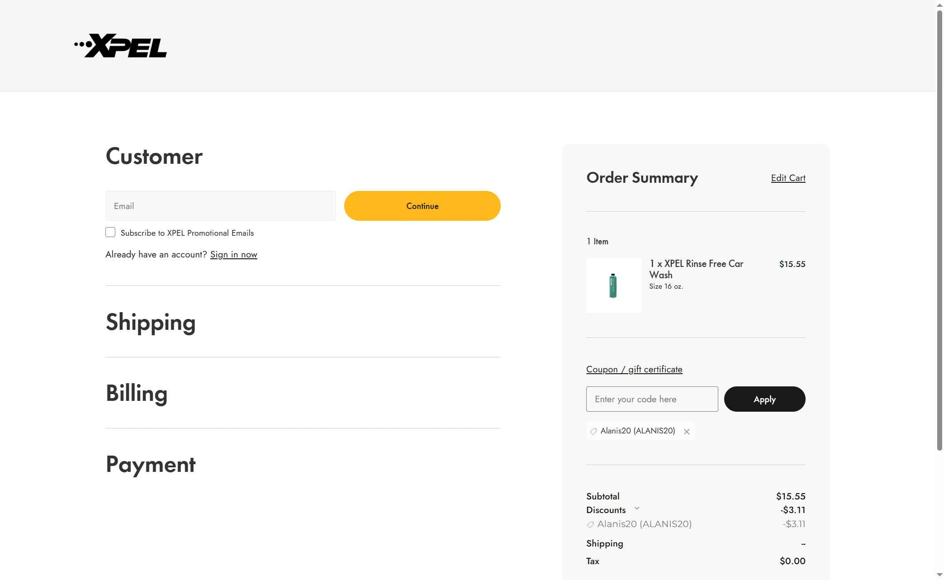Click the coupon code entry field
Screen dimensions: 944x580
(651, 399)
